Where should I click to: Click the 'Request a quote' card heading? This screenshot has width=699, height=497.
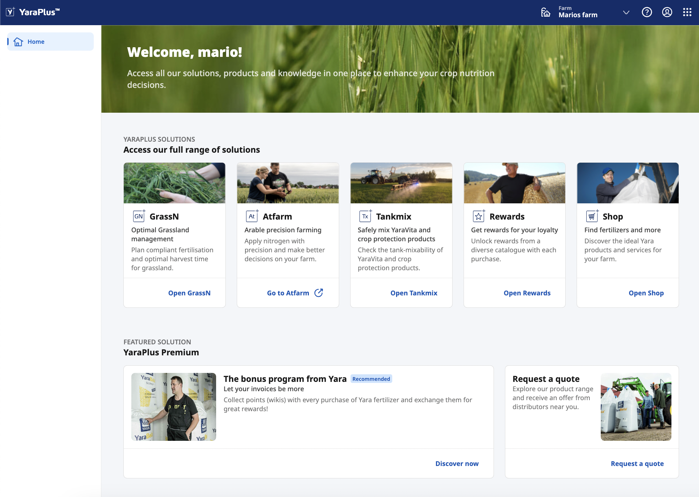tap(546, 379)
